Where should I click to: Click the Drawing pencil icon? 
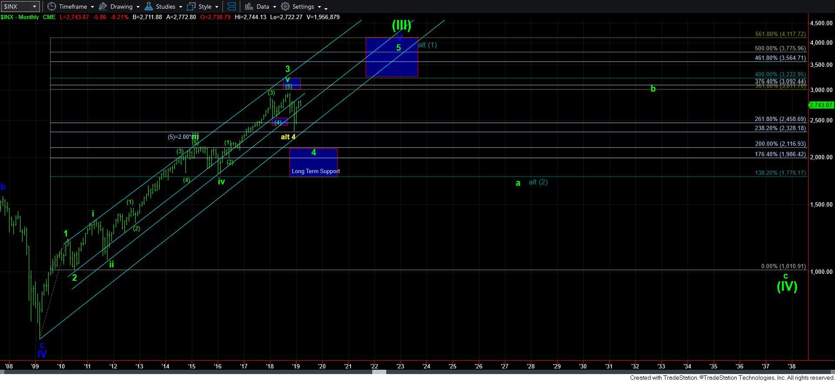[103, 7]
